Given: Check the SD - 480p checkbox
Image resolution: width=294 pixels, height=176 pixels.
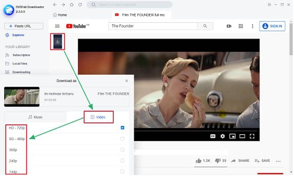Looking at the screenshot, I should (123, 139).
